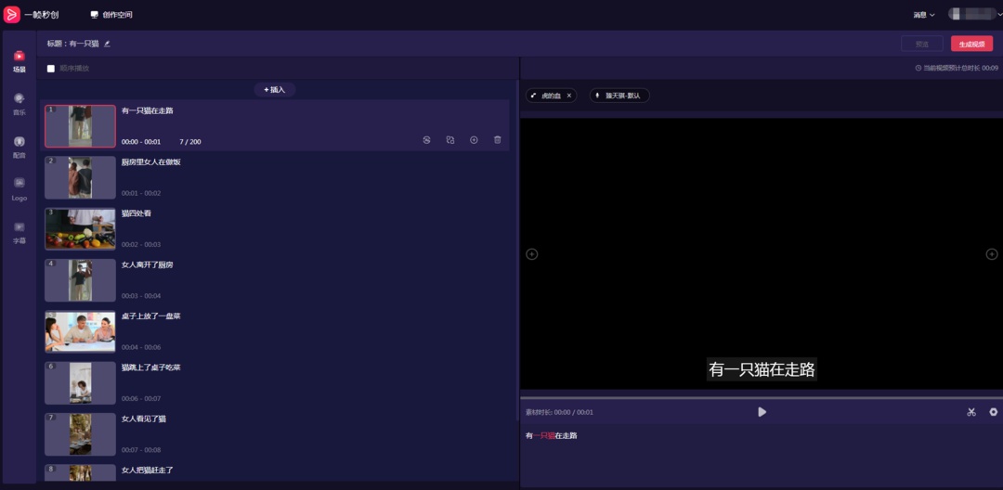Add a scene after scene 1 with plus-circle icon

pyautogui.click(x=474, y=140)
